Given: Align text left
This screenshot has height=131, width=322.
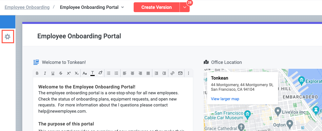Looking at the screenshot, I should (x=125, y=73).
